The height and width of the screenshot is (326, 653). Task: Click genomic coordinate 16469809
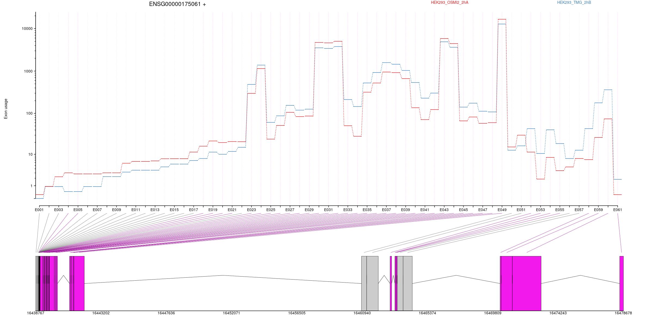[493, 313]
